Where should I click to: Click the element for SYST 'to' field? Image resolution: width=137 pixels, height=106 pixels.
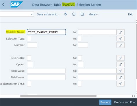(80, 84)
